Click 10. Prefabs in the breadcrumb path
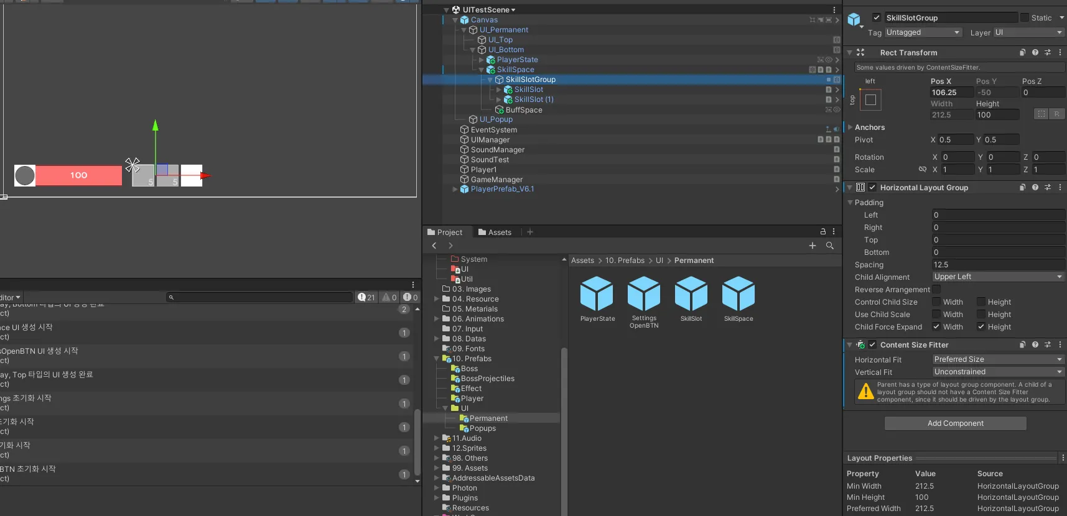Image resolution: width=1067 pixels, height=516 pixels. [x=625, y=260]
